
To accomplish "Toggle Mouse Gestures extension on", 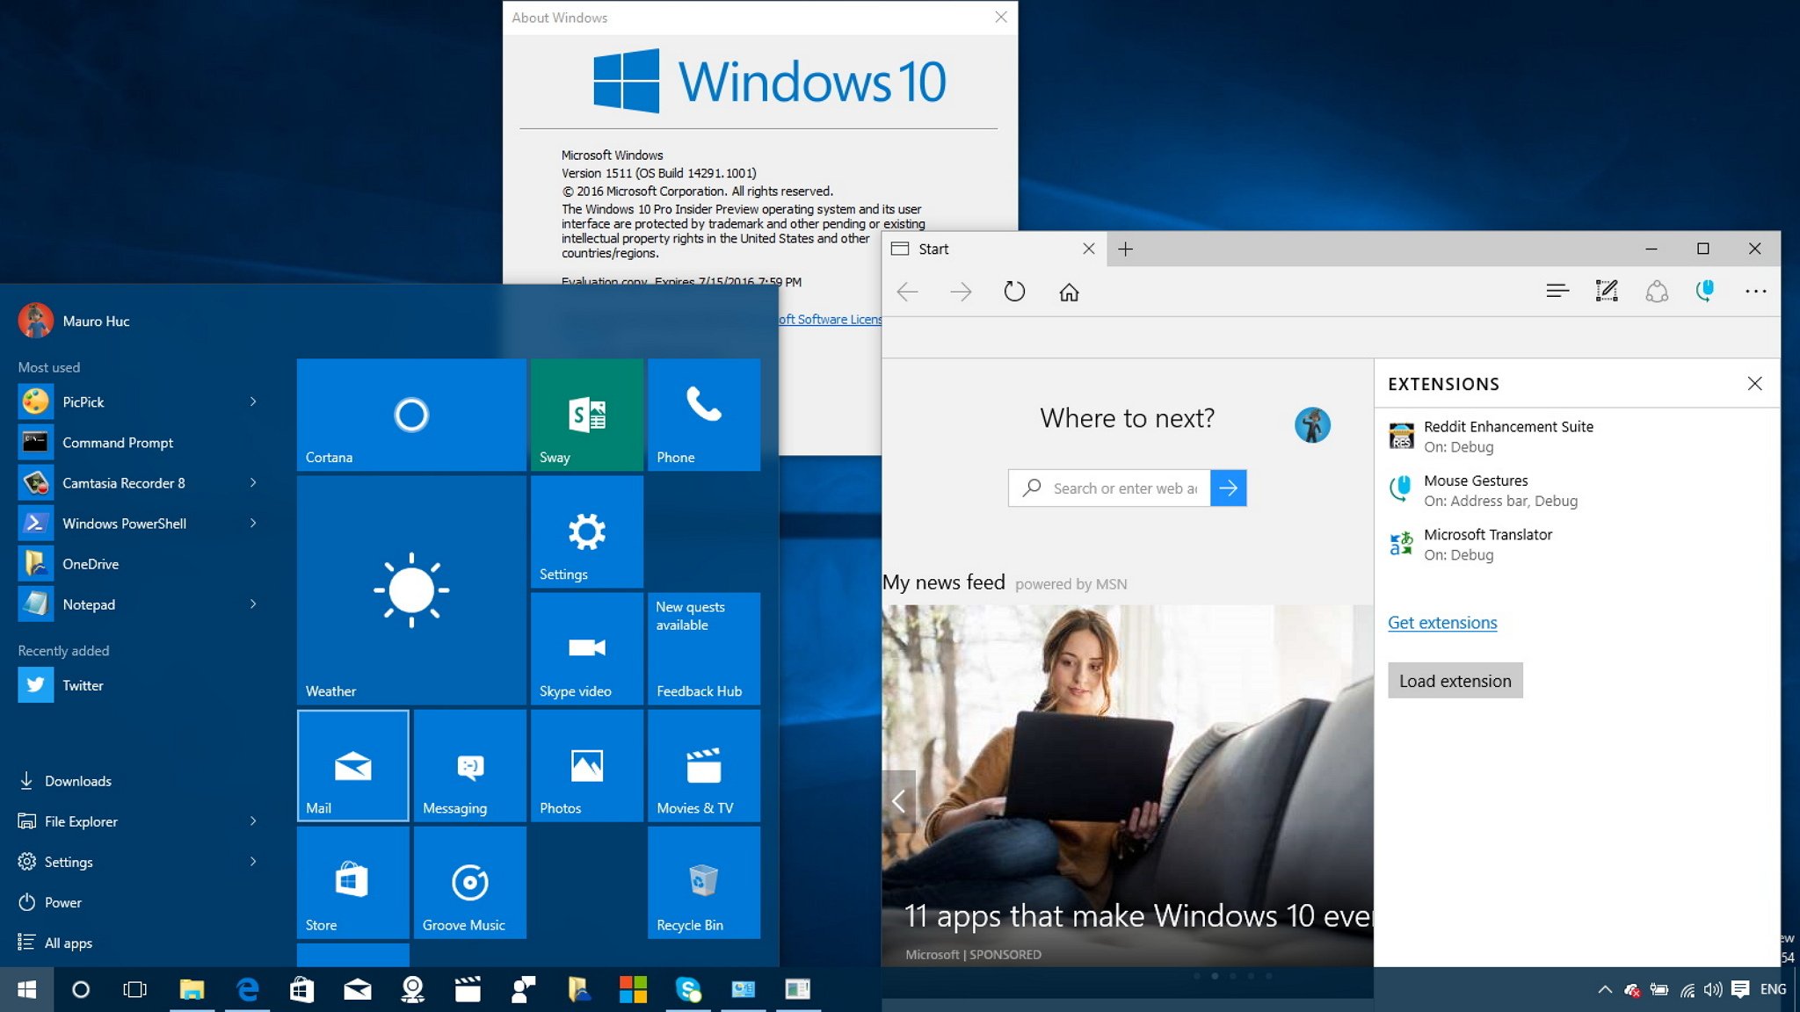I will [1475, 489].
